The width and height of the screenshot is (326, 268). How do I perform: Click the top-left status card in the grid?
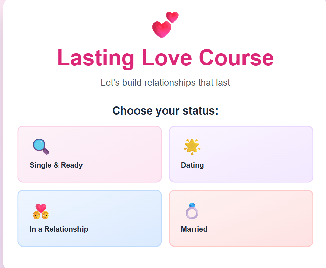90,154
